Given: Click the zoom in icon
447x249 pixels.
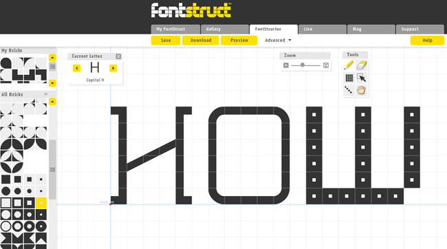Looking at the screenshot, I should 326,65.
